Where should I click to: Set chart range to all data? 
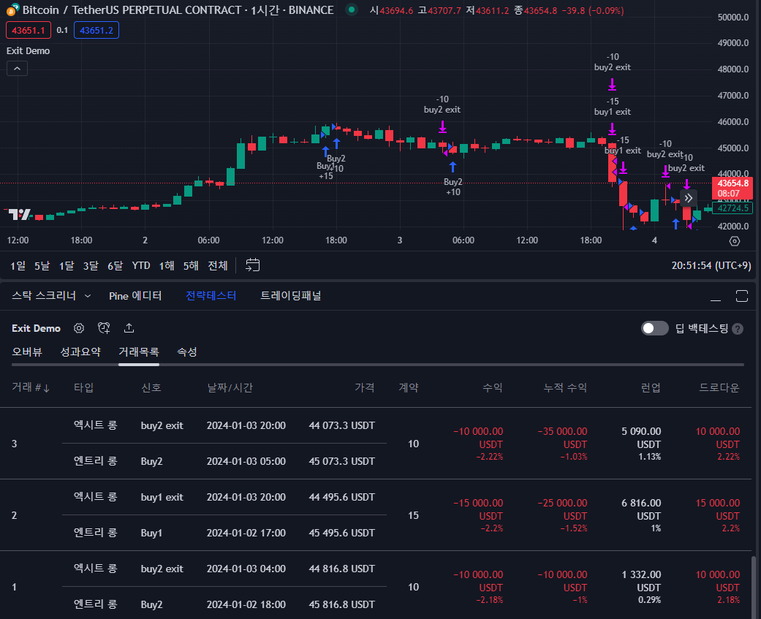click(x=217, y=266)
